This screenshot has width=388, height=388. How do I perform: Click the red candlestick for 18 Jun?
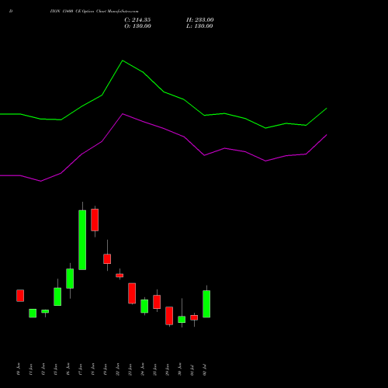click(x=95, y=220)
